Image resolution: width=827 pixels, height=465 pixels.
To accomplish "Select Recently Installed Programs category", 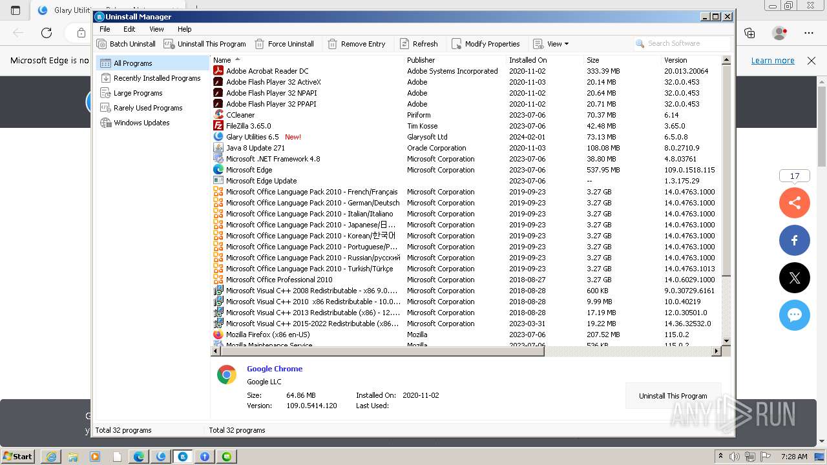I will pos(152,78).
